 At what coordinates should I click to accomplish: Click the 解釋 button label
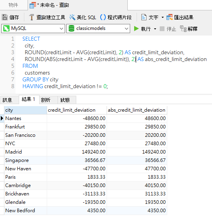[192, 29]
